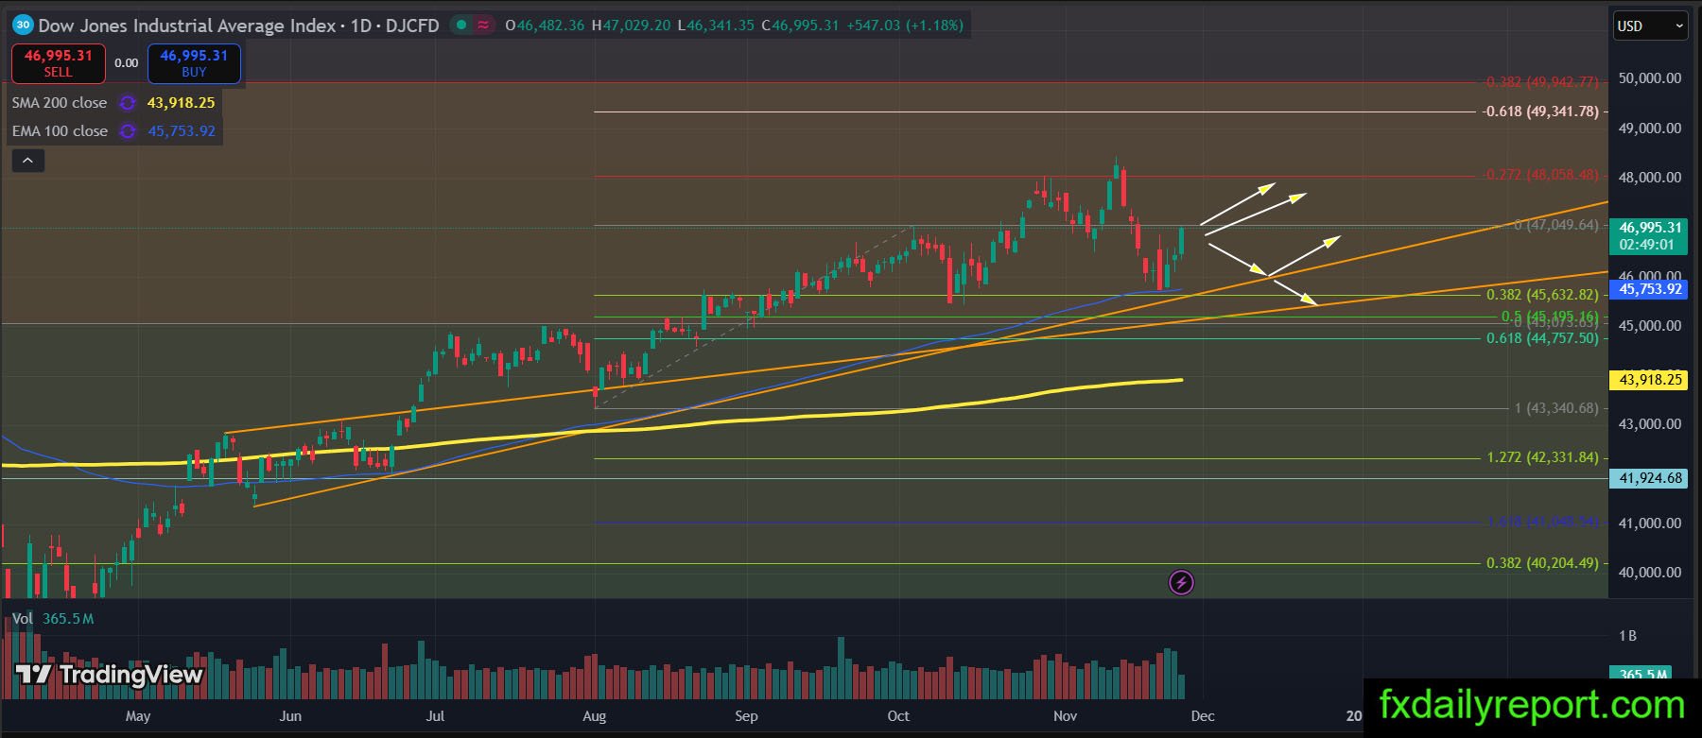
Task: Click the purple lightning bolt event icon
Action: click(x=1181, y=582)
